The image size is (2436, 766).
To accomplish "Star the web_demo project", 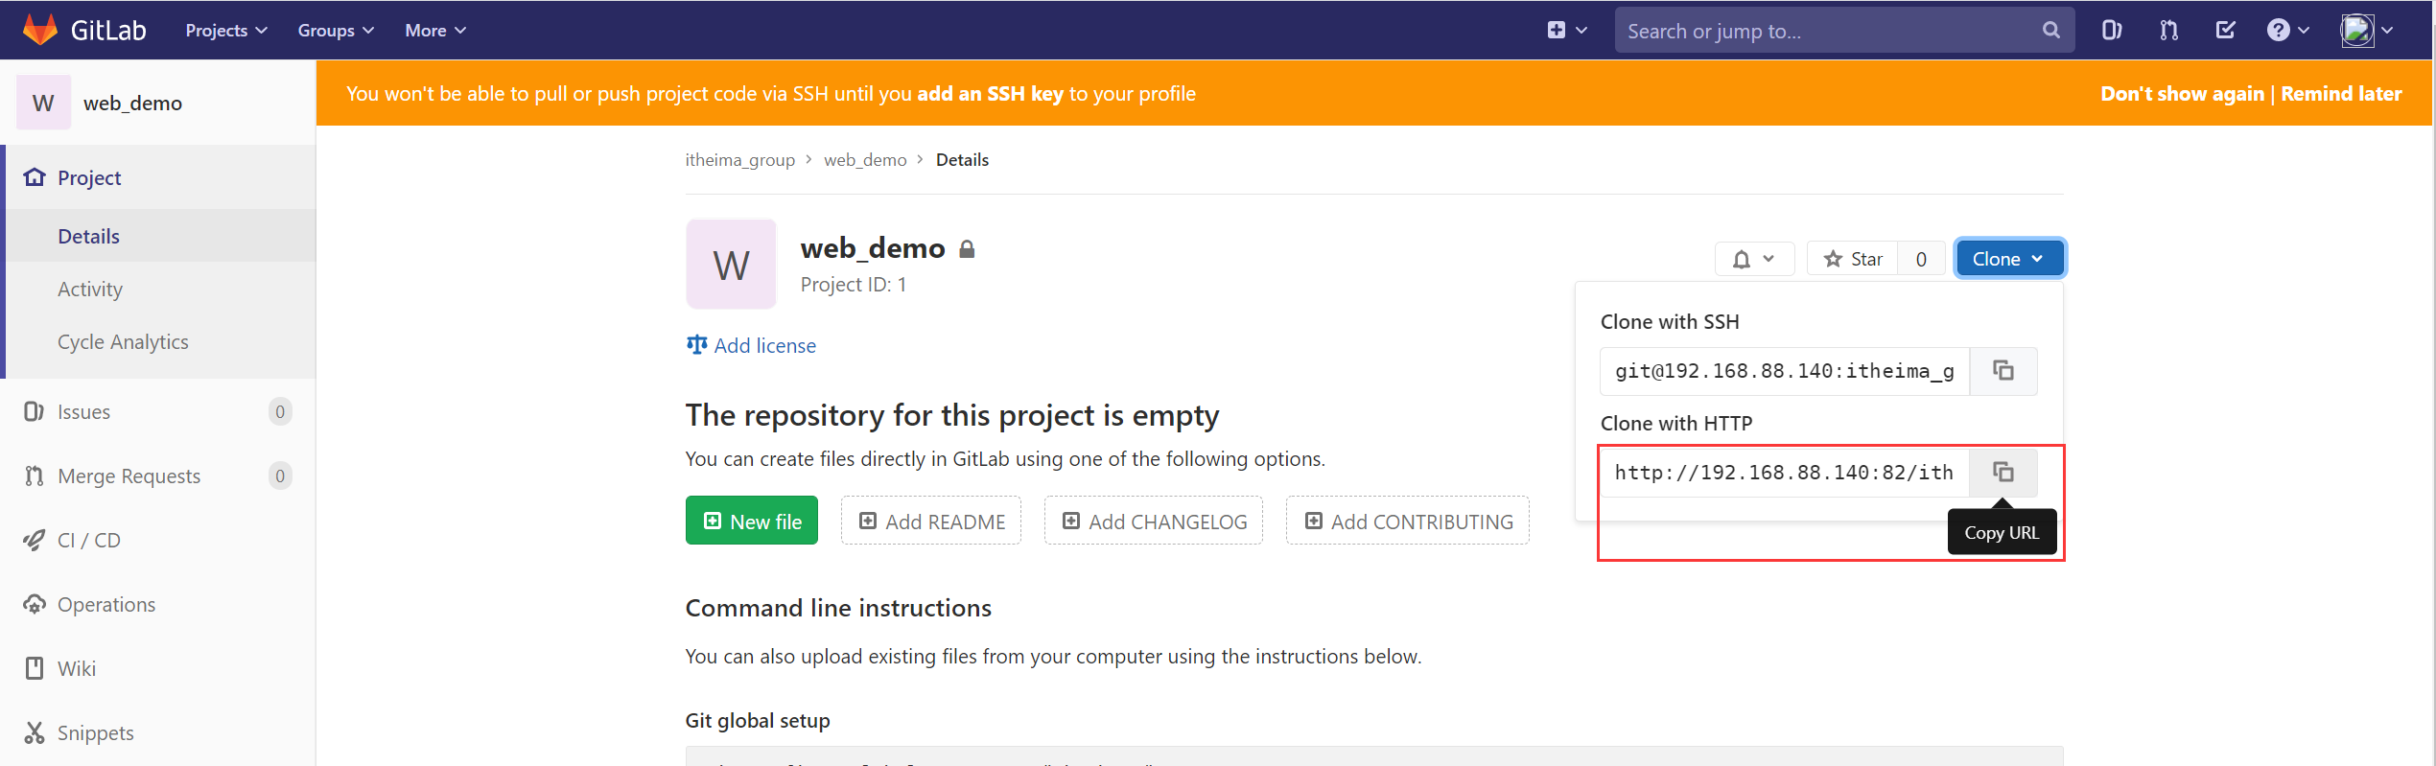I will coord(1853,259).
